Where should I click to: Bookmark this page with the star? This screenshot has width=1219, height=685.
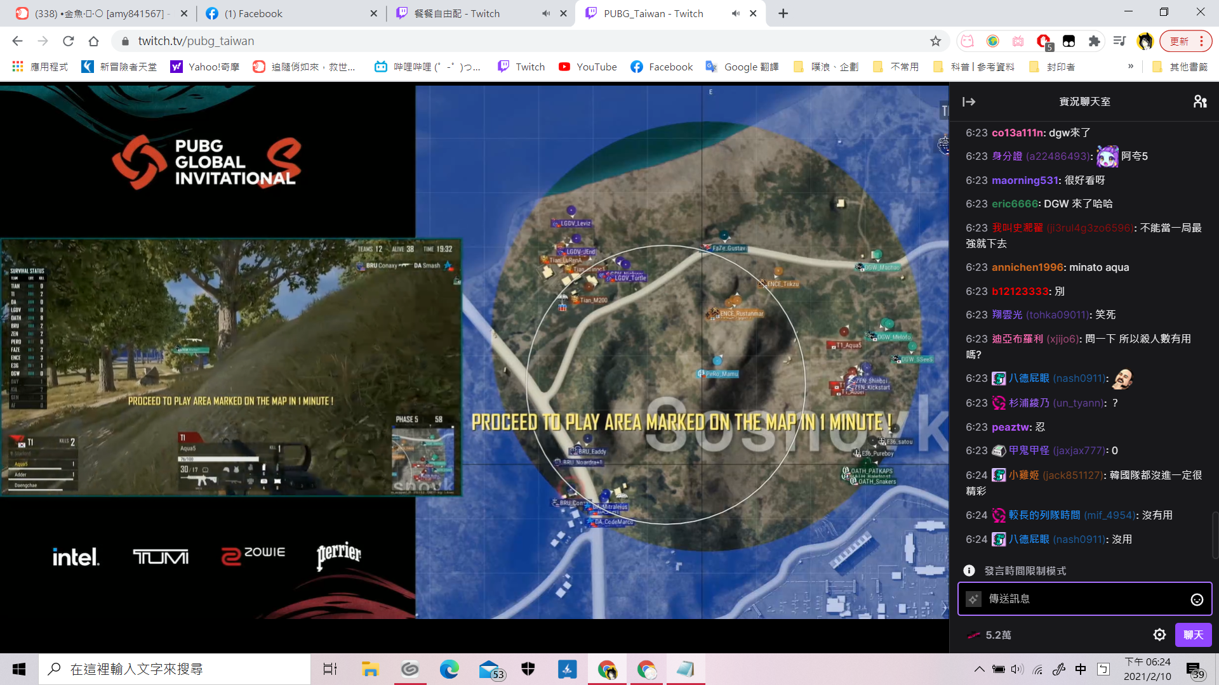click(935, 41)
